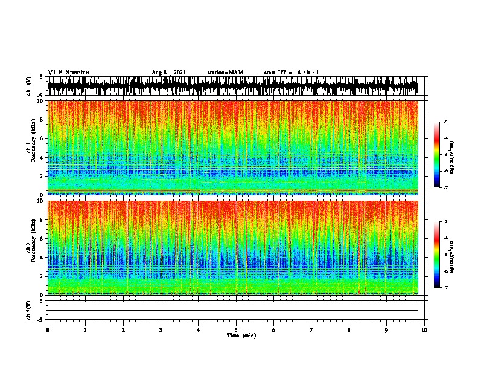Click inside the ch.2 spectrogram panel
Screen dimensions: 478x370
[232, 248]
